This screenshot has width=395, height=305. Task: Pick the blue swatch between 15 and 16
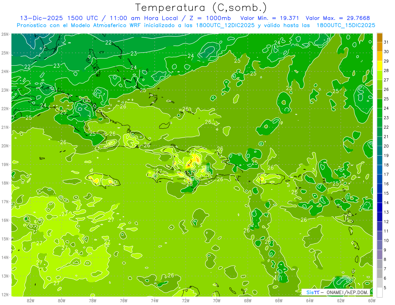pyautogui.click(x=380, y=189)
